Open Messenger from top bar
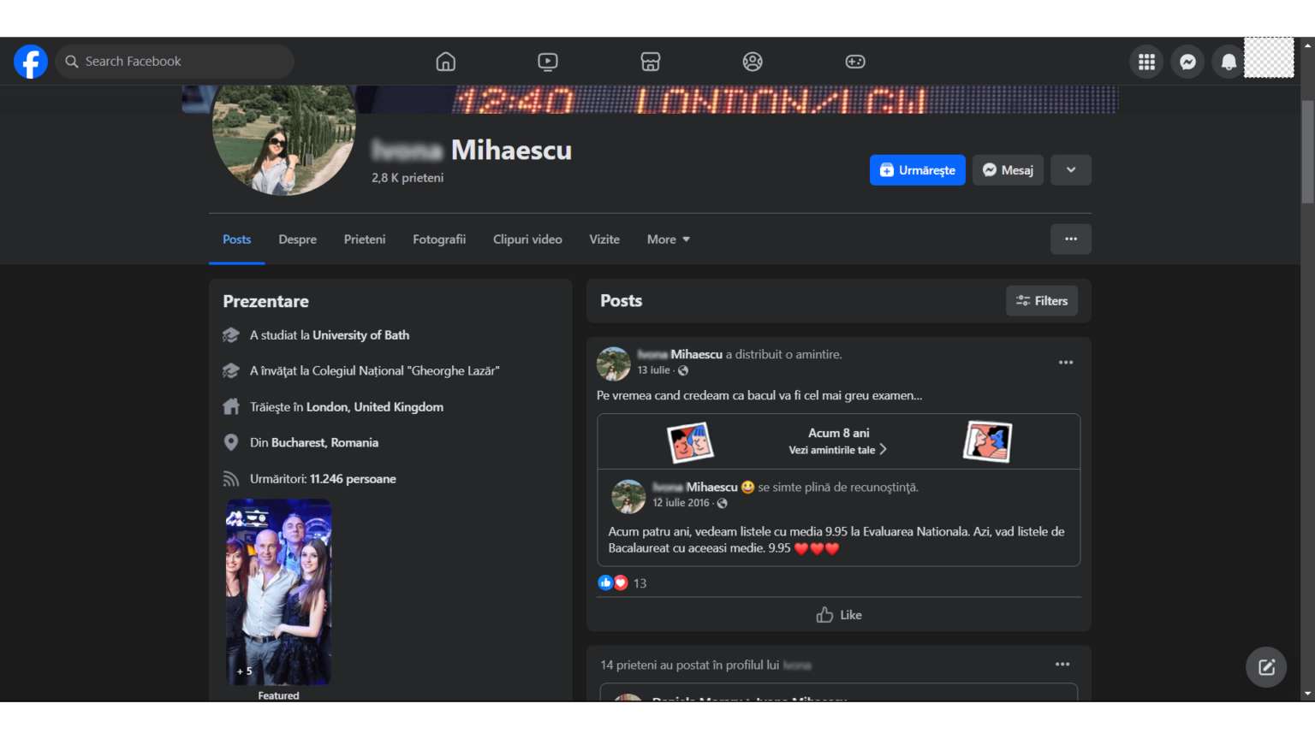 (x=1187, y=62)
